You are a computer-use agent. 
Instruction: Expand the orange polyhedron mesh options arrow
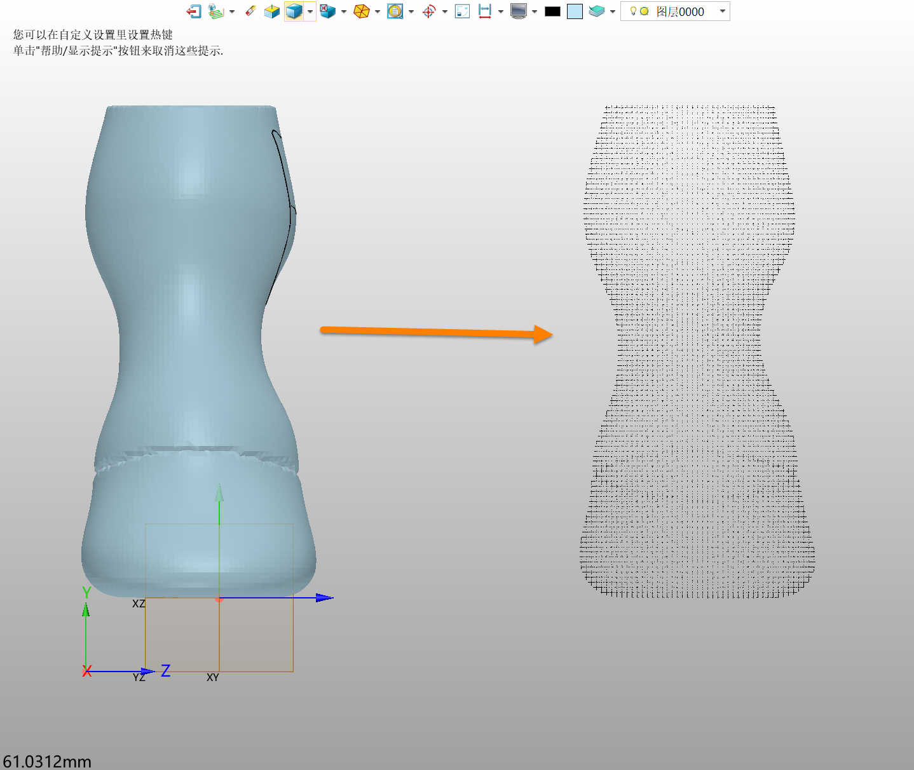tap(378, 11)
